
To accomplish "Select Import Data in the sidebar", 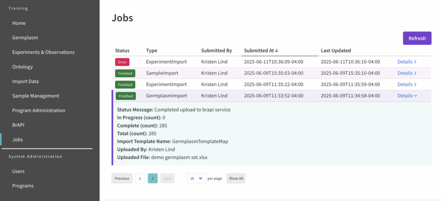I will click(x=25, y=81).
